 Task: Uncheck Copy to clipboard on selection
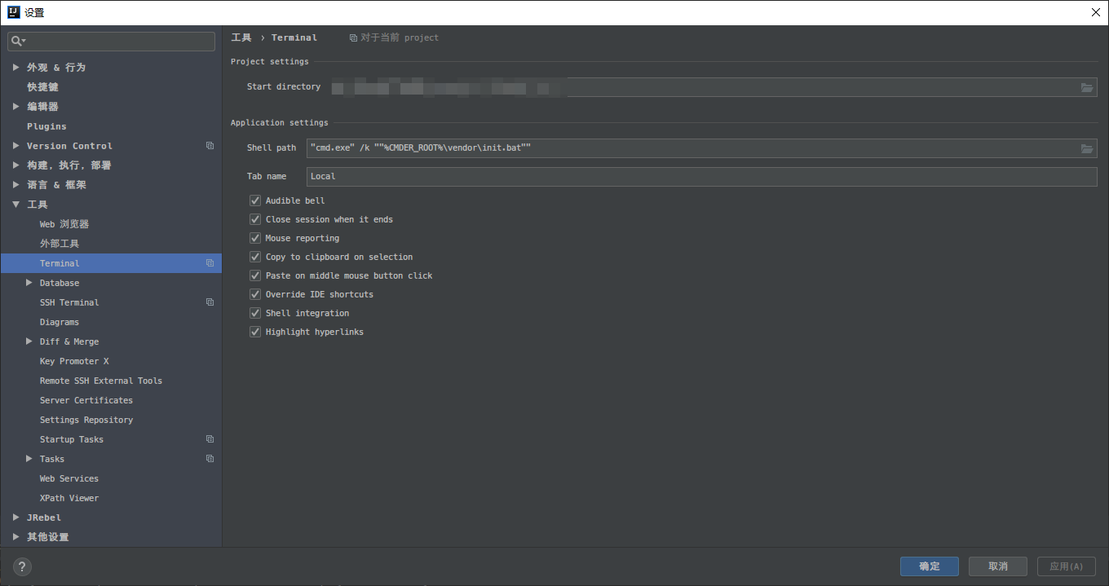click(255, 257)
